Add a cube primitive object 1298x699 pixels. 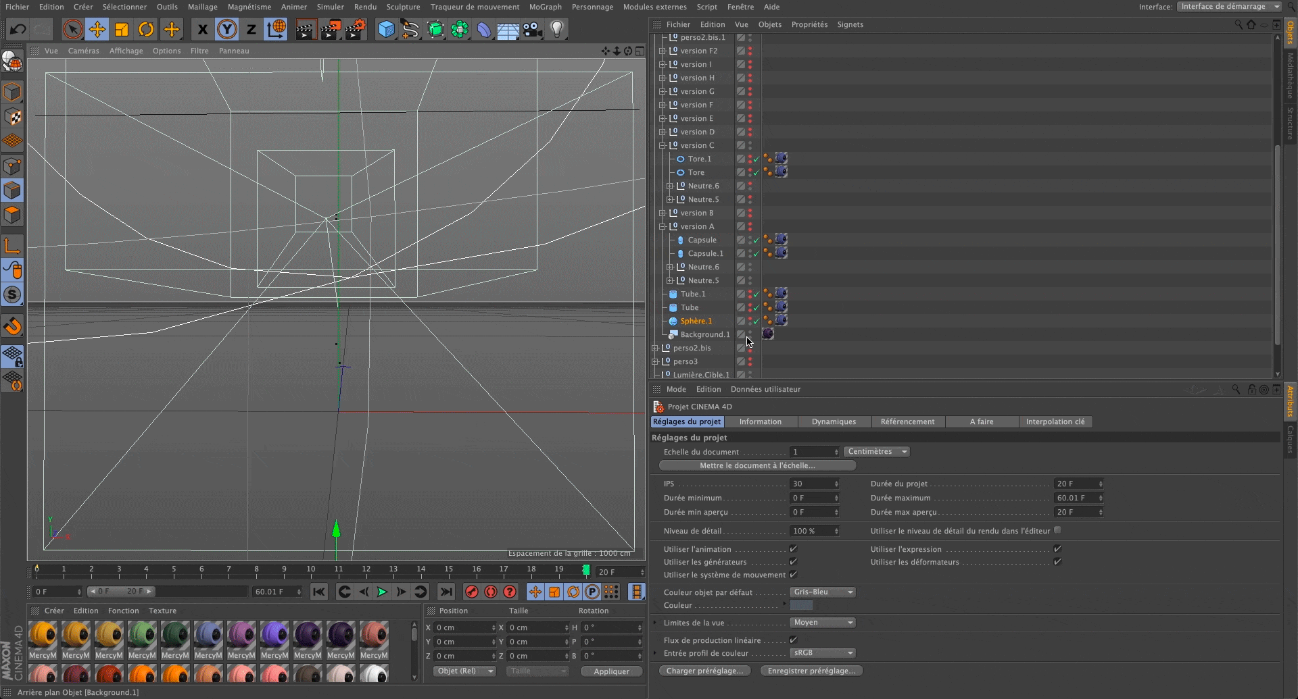386,29
